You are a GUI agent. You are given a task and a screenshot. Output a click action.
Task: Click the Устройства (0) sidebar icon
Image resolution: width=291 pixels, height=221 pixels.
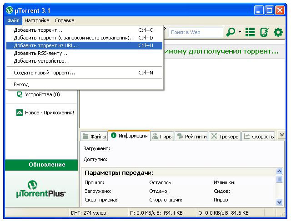click(x=20, y=94)
